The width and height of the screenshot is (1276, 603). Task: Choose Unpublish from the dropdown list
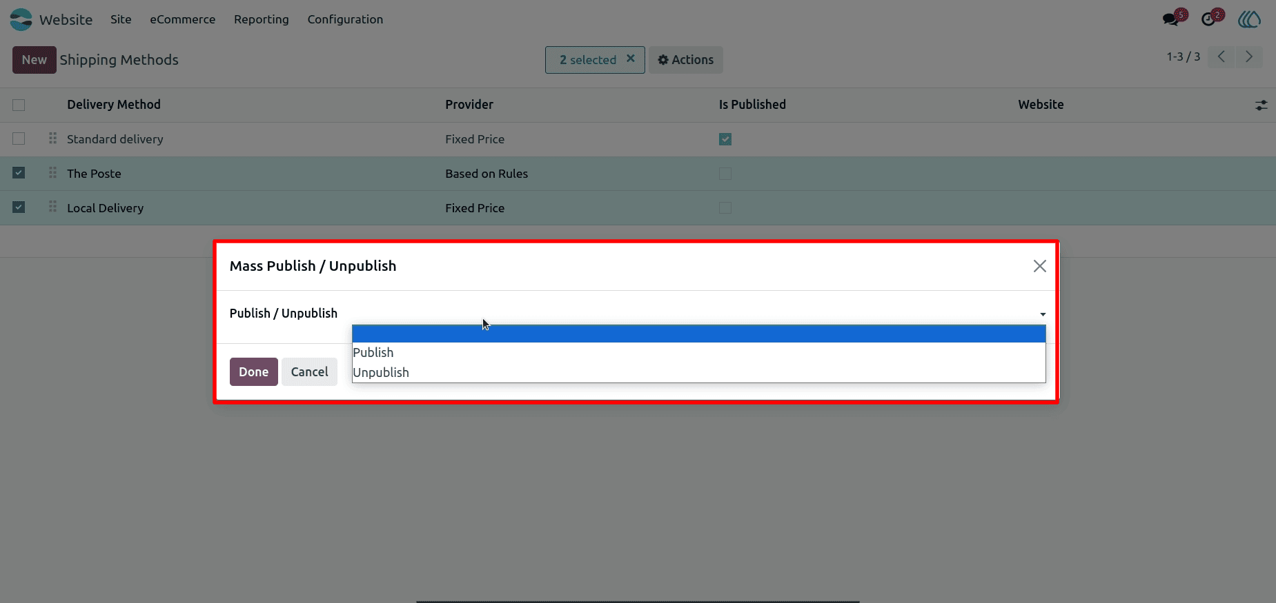tap(699, 372)
